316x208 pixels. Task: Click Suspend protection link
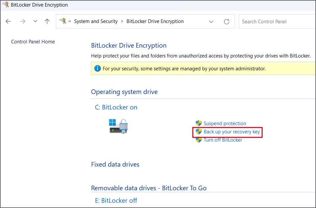pos(225,124)
